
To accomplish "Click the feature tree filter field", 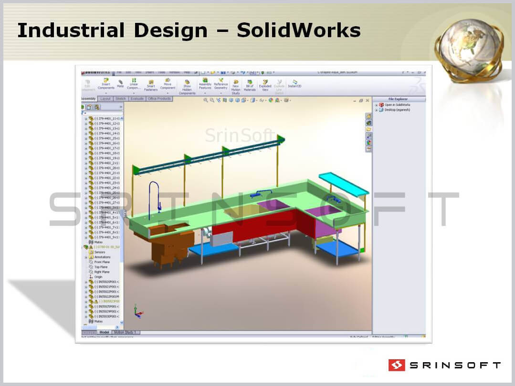I will pyautogui.click(x=102, y=113).
